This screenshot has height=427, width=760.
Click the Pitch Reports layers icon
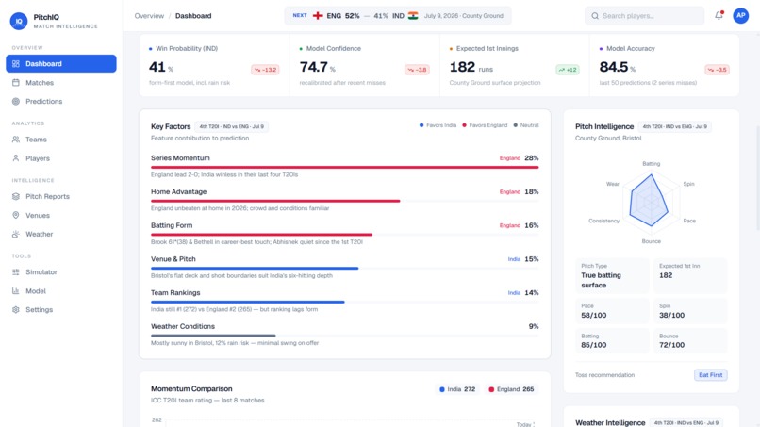coord(16,196)
